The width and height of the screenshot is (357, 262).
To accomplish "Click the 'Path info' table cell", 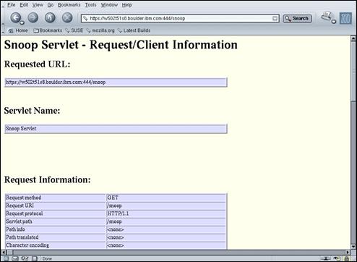I will (56, 229).
